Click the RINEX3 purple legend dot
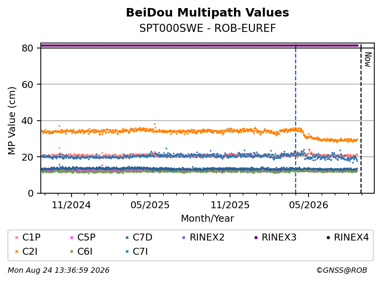Viewport: 382px width, 282px height. tap(256, 237)
